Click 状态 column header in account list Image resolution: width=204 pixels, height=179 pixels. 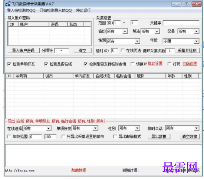click(x=76, y=24)
